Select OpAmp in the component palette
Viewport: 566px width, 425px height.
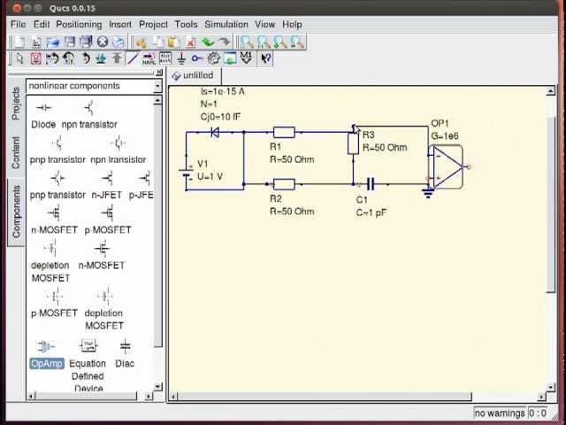(47, 354)
